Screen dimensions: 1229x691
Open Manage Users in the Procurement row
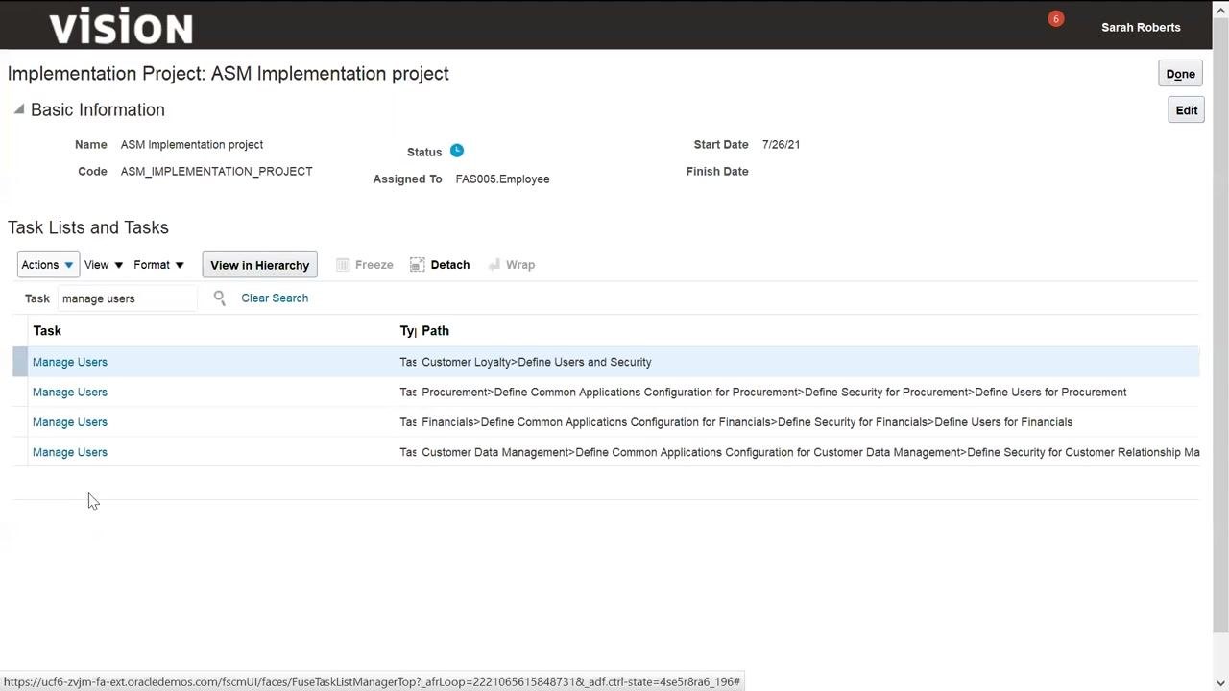coord(70,393)
